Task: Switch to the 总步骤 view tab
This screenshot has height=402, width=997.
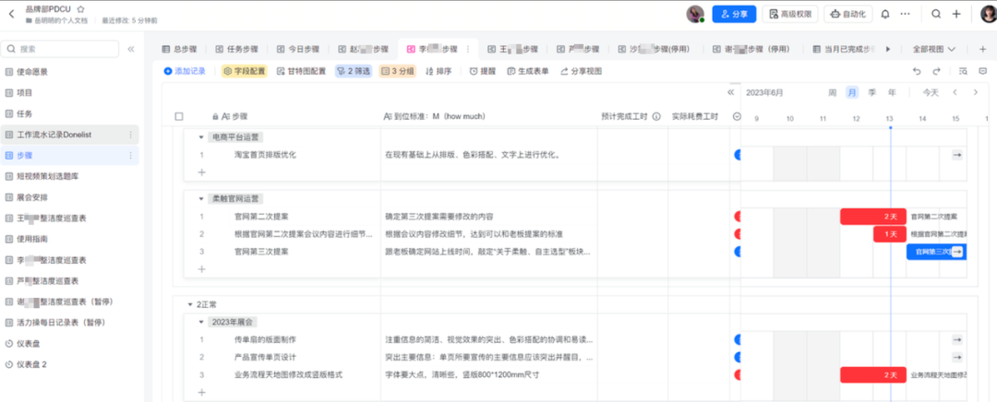Action: (179, 49)
